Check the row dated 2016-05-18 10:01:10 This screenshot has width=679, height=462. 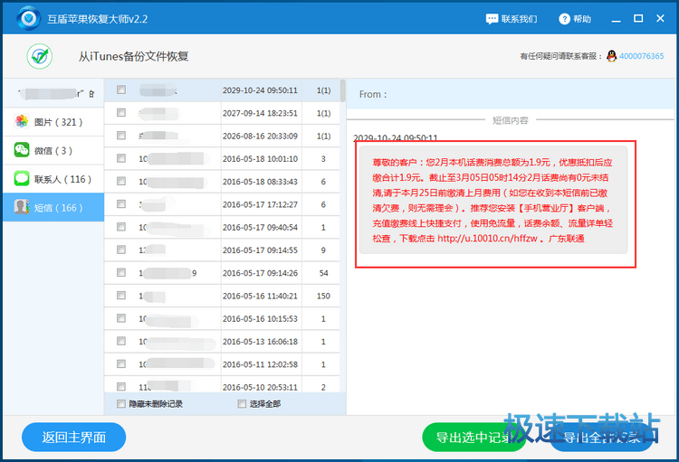(x=121, y=158)
